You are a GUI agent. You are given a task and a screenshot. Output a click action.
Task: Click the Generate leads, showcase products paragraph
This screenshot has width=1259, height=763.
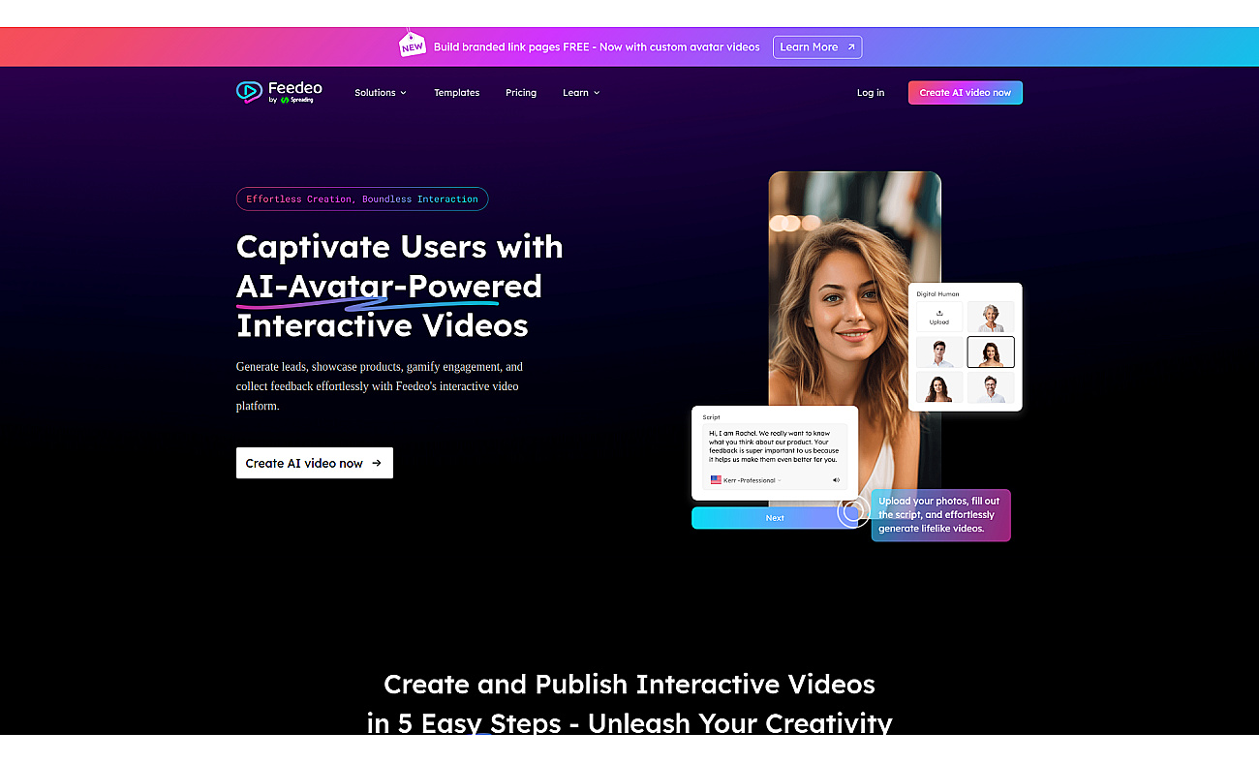380,386
